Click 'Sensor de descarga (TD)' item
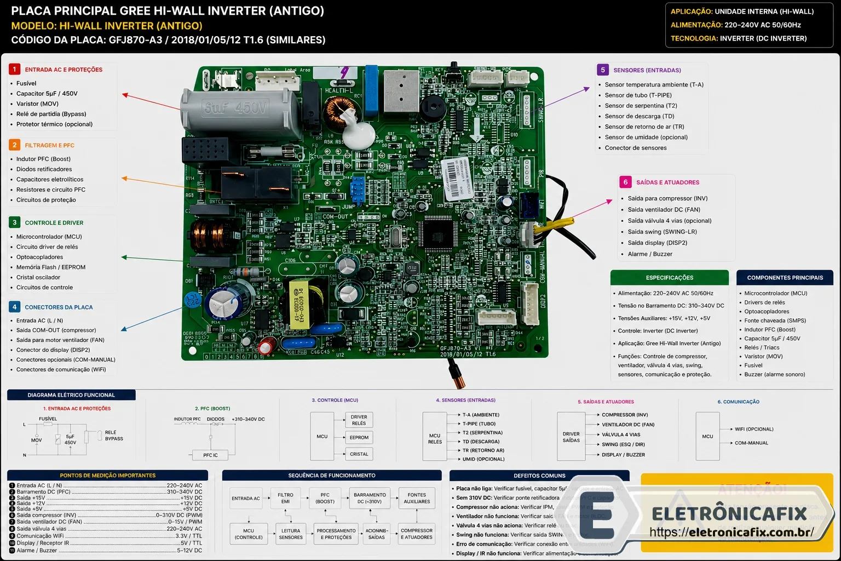841x561 pixels. coord(640,116)
